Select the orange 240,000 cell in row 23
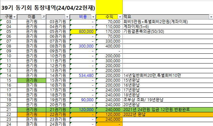The width and height of the screenshot is (213, 126). pyautogui.click(x=109, y=119)
